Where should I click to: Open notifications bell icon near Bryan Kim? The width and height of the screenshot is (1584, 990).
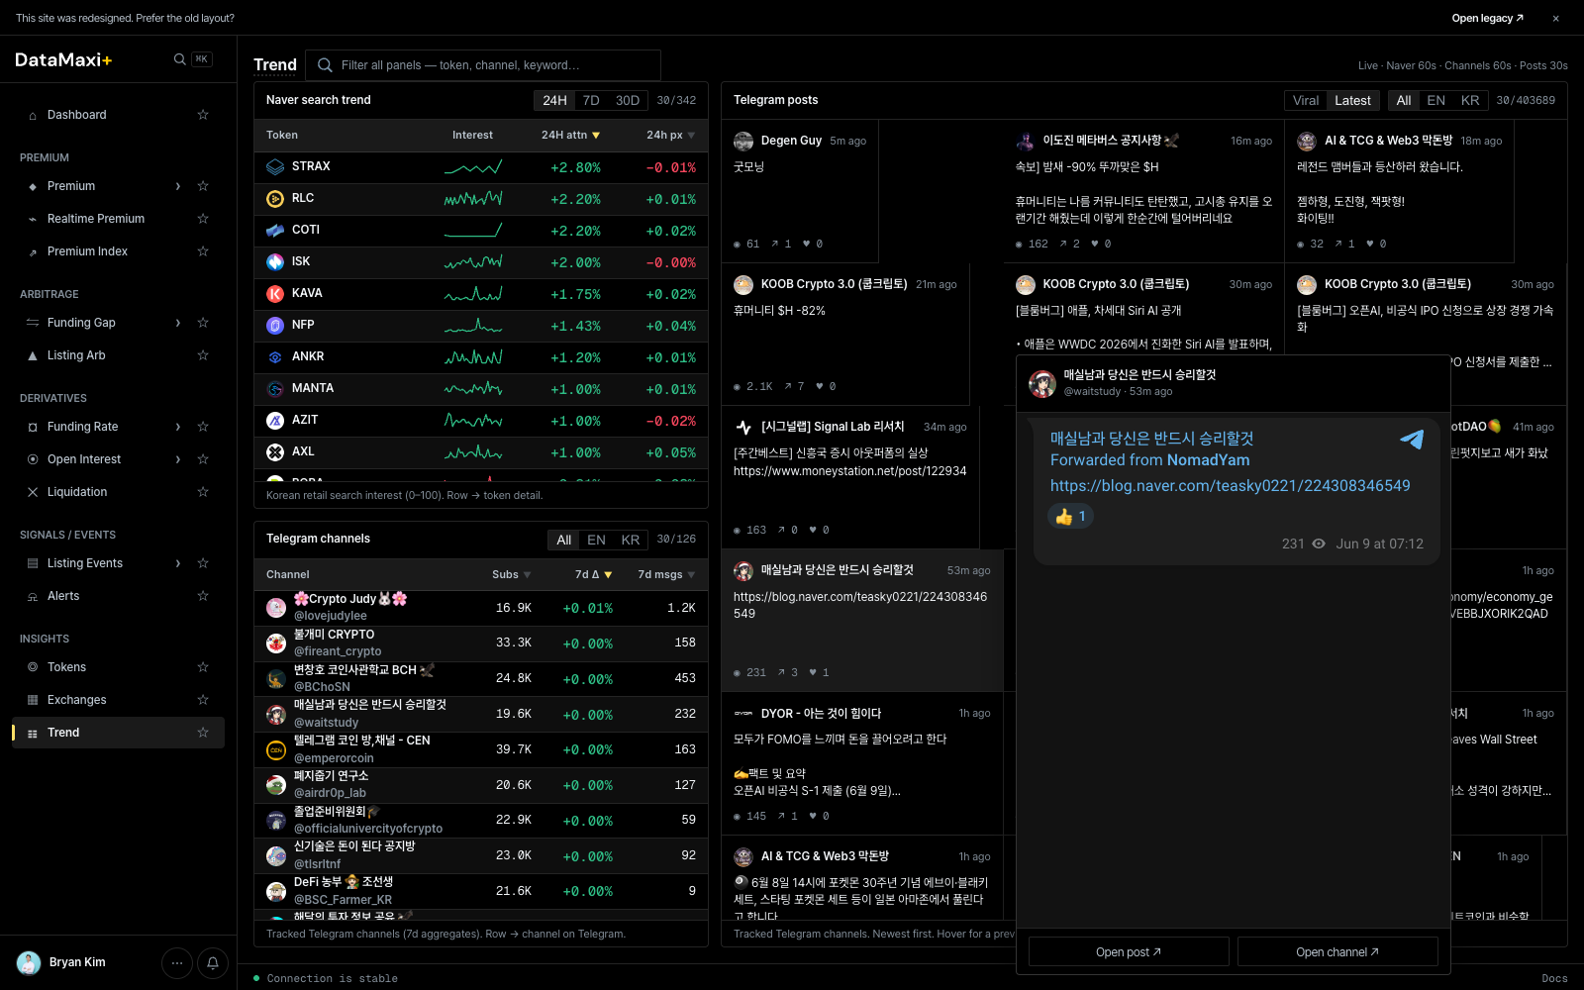click(213, 962)
